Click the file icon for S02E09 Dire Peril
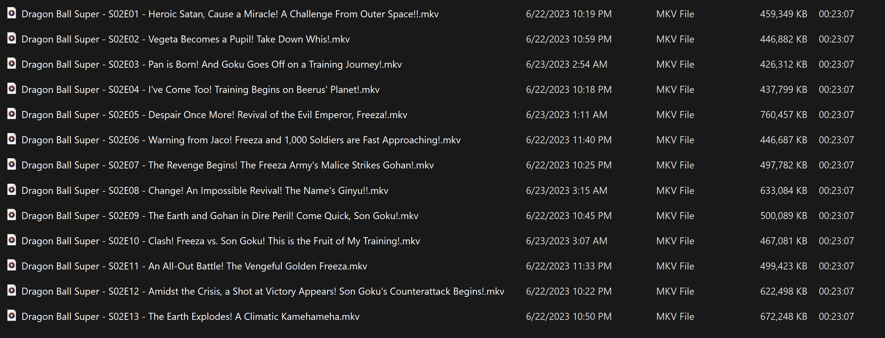 pos(12,215)
